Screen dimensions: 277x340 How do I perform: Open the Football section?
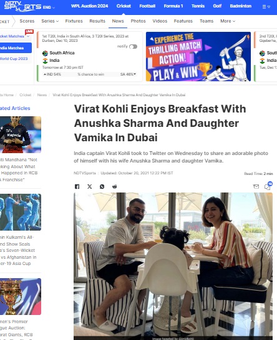point(147,6)
